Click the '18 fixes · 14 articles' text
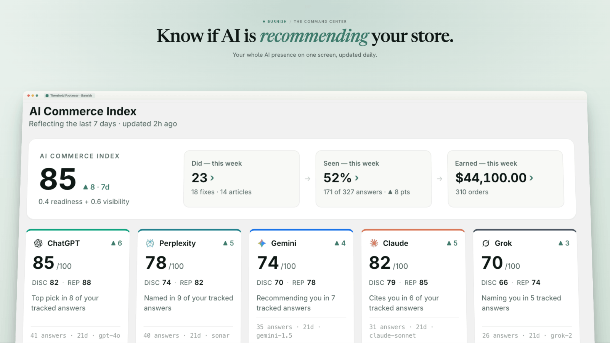610x343 pixels. [221, 192]
